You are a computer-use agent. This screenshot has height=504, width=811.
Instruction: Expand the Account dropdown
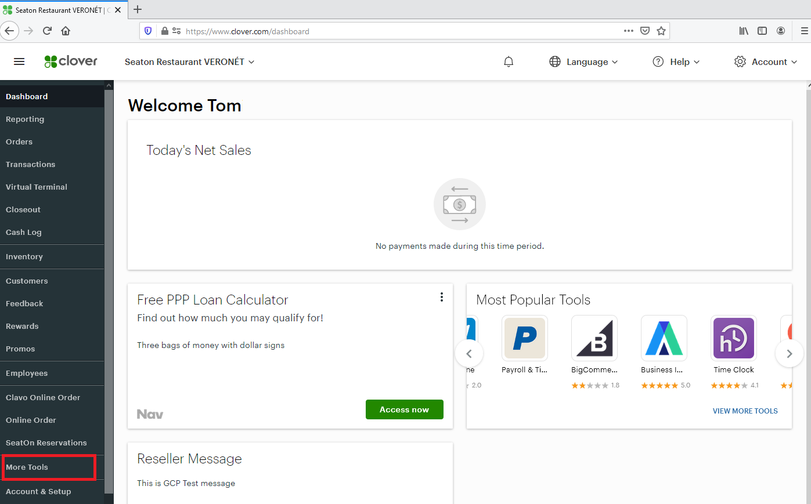[x=794, y=62]
